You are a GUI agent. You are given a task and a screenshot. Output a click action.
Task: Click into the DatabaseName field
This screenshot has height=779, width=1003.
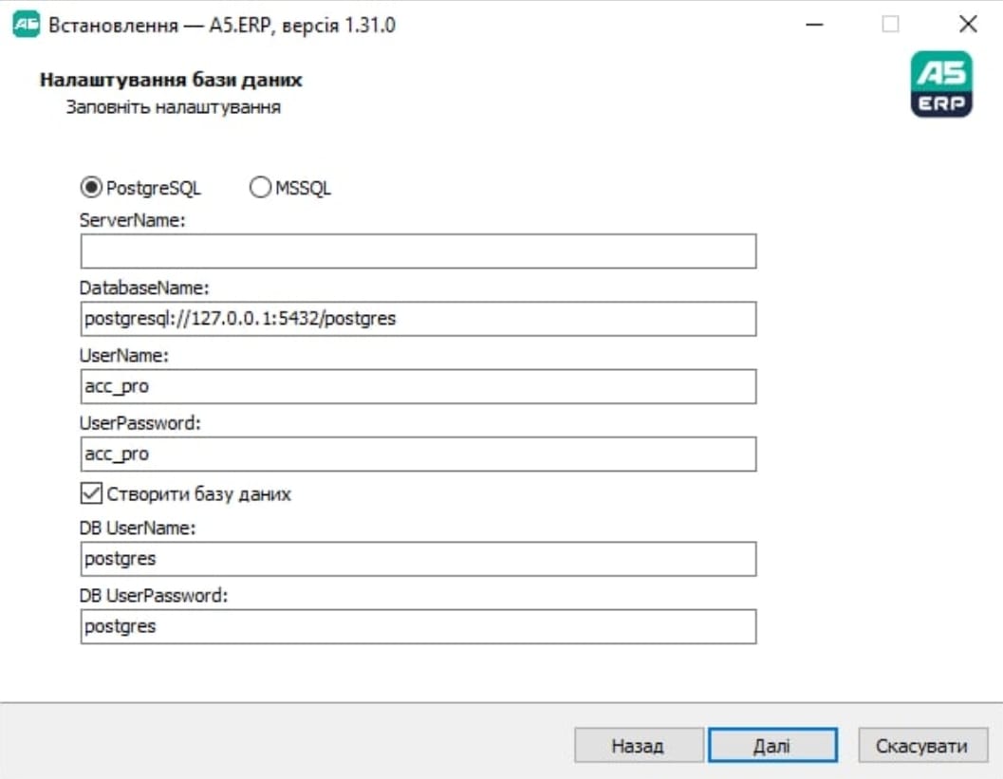(418, 319)
